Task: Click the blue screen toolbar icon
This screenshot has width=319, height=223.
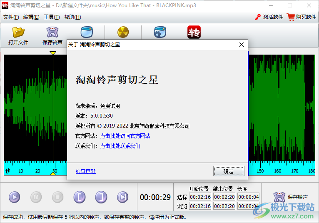Action: (87, 32)
